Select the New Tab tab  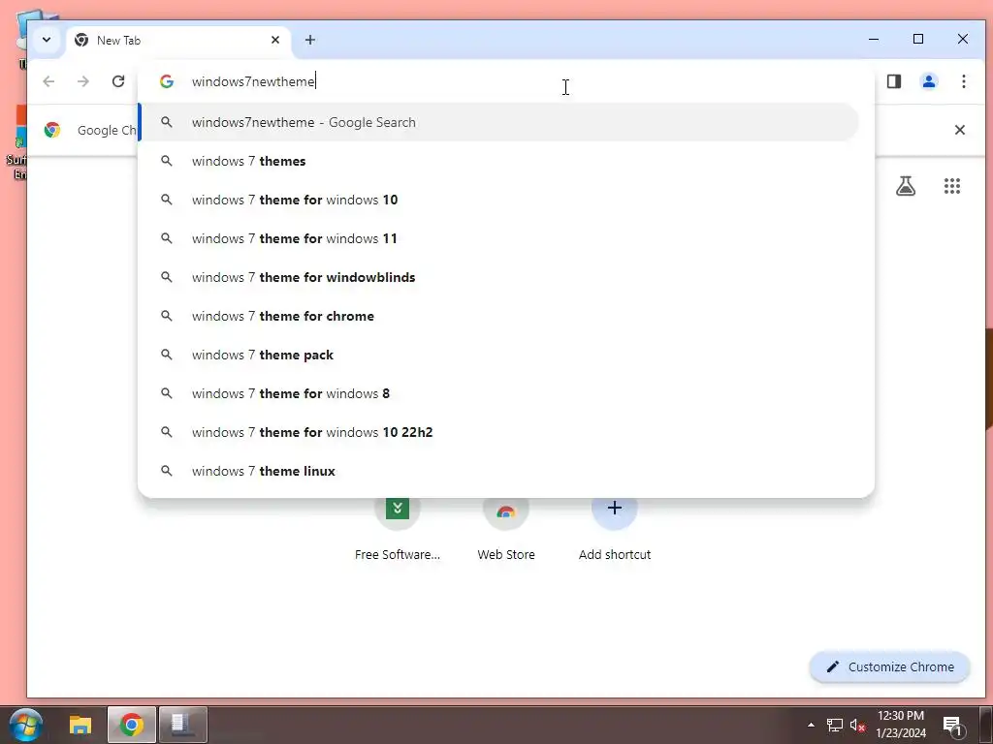coord(178,40)
